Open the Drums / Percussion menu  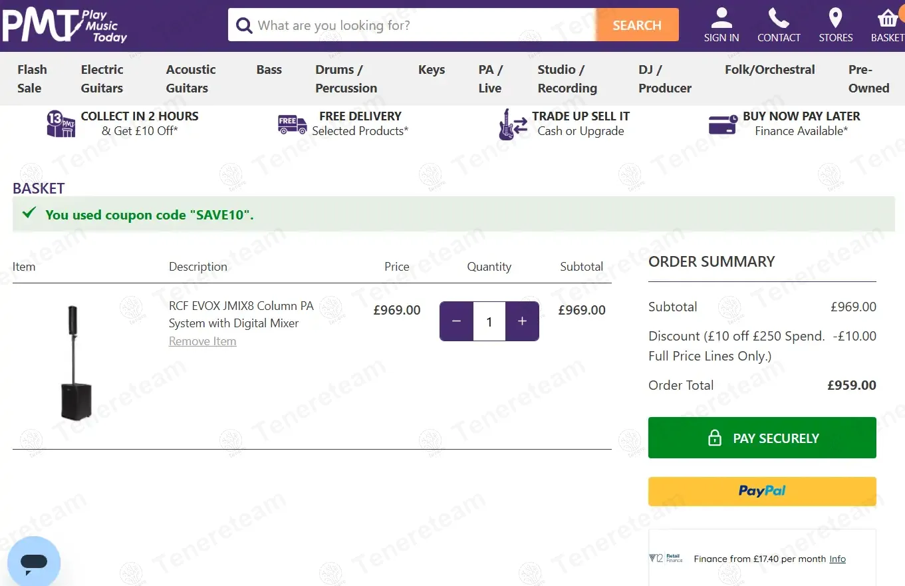pyautogui.click(x=346, y=78)
